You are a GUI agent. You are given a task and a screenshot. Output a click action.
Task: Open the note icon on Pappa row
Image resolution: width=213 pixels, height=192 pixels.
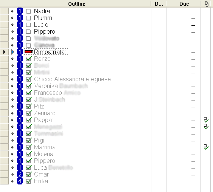pos(206,120)
